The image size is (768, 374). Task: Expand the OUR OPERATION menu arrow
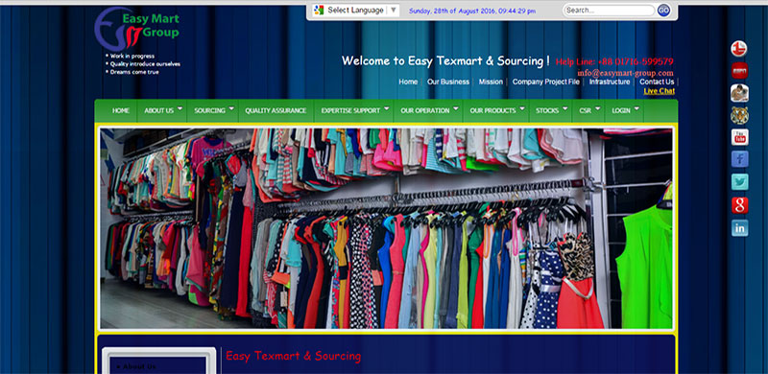pos(455,108)
